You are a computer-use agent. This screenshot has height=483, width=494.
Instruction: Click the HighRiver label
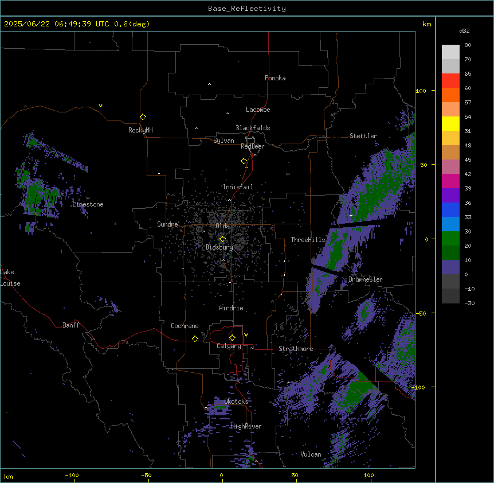point(246,426)
